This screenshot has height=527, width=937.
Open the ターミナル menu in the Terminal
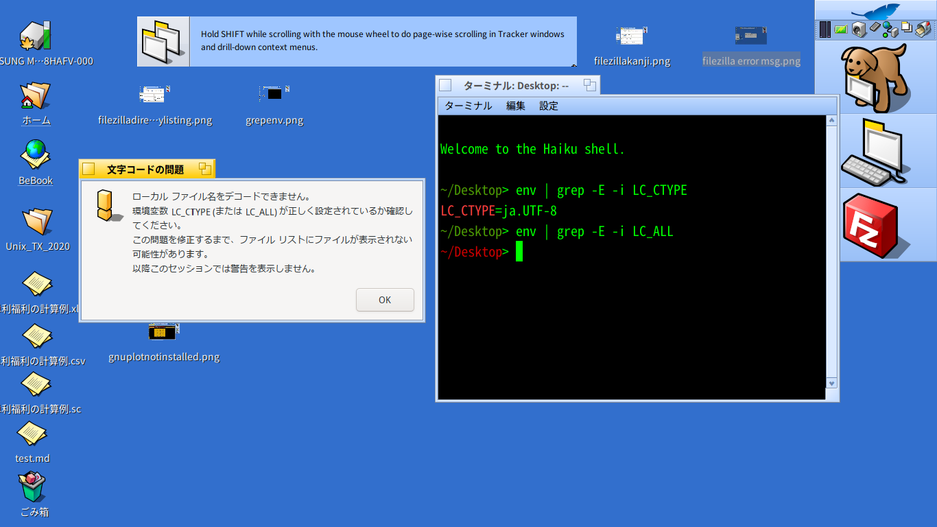click(468, 106)
